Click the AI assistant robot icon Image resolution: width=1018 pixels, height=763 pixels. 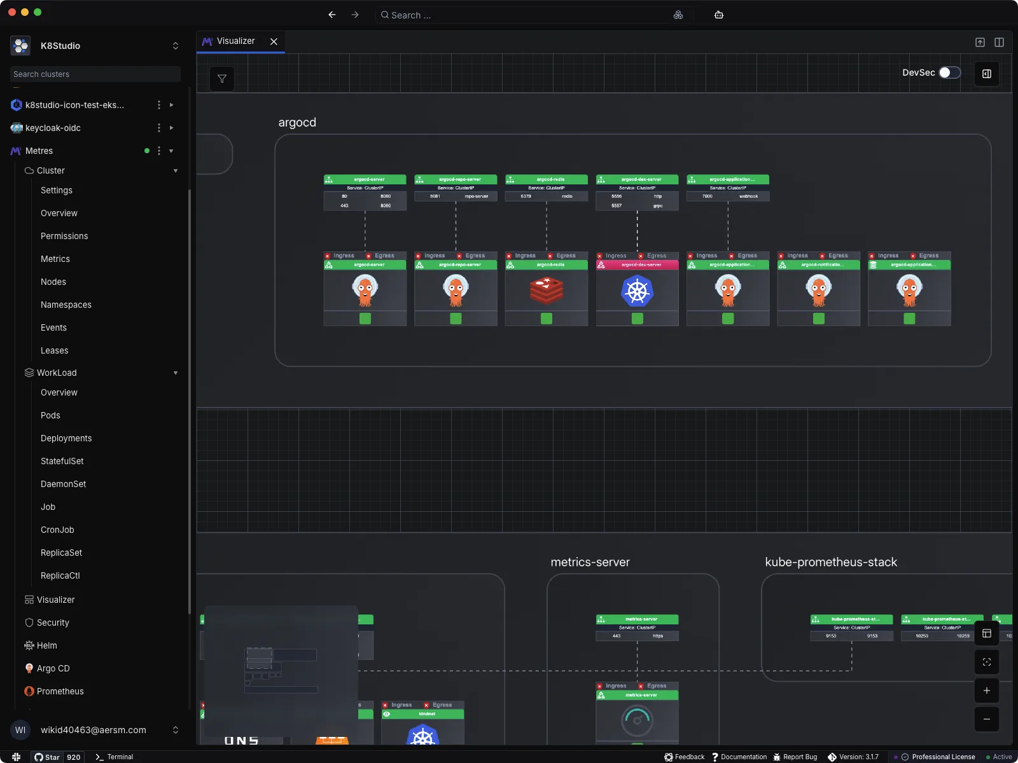719,15
